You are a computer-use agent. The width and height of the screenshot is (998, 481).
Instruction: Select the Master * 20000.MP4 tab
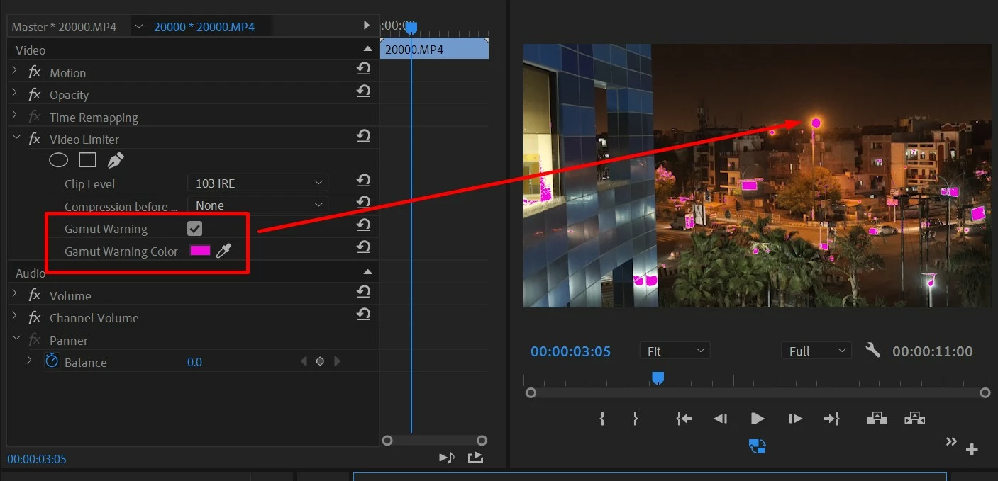click(65, 27)
